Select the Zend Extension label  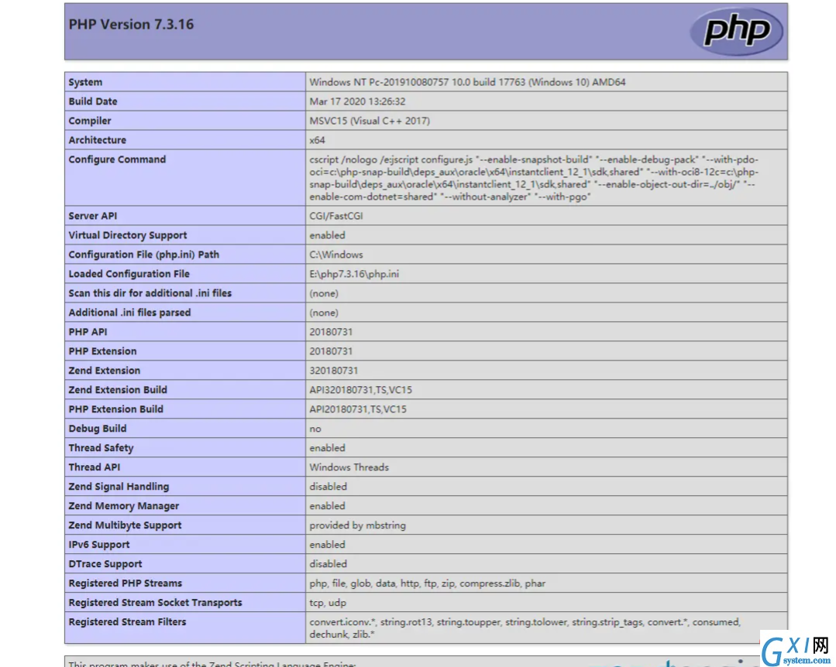pyautogui.click(x=104, y=371)
